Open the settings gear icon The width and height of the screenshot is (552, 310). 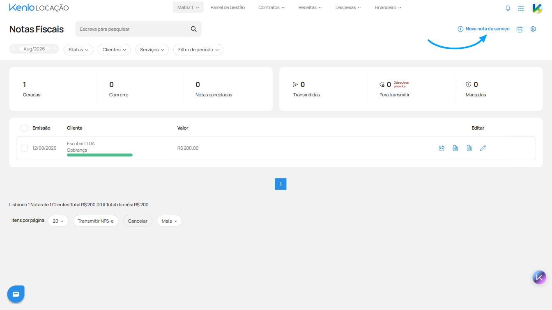coord(533,29)
